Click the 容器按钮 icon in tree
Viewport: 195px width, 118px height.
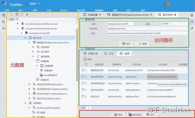click(37, 80)
